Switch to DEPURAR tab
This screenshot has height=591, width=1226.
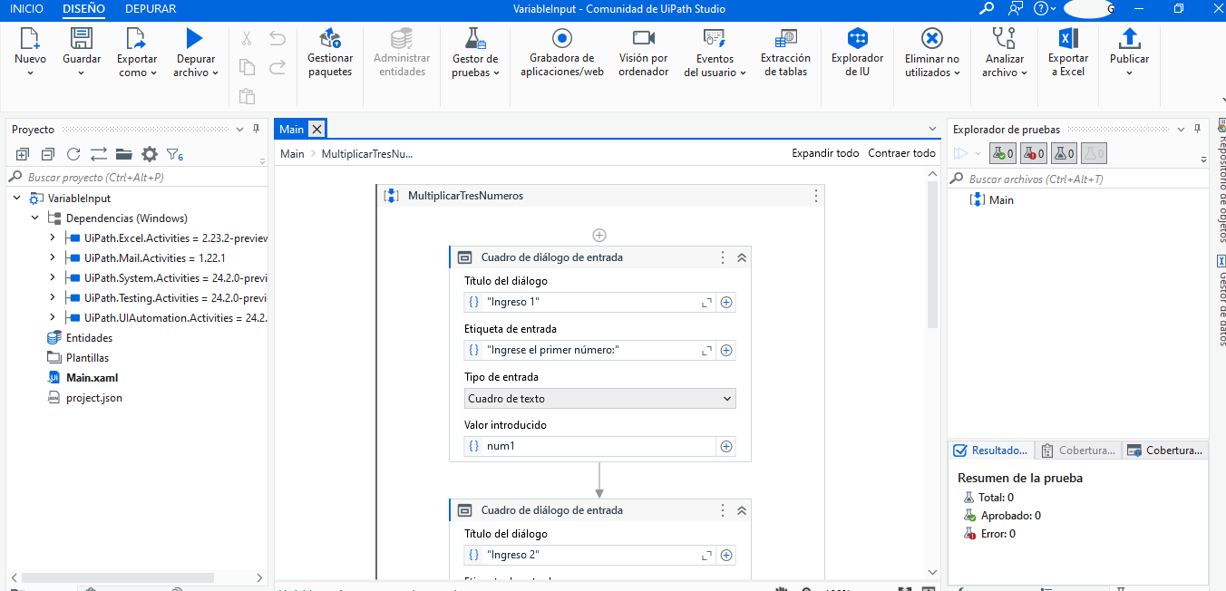(x=151, y=9)
